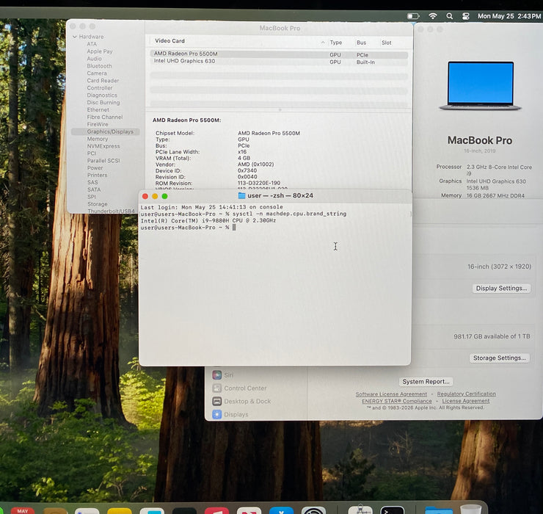
Task: Open the ENERGY STAR Compliance link
Action: point(397,401)
